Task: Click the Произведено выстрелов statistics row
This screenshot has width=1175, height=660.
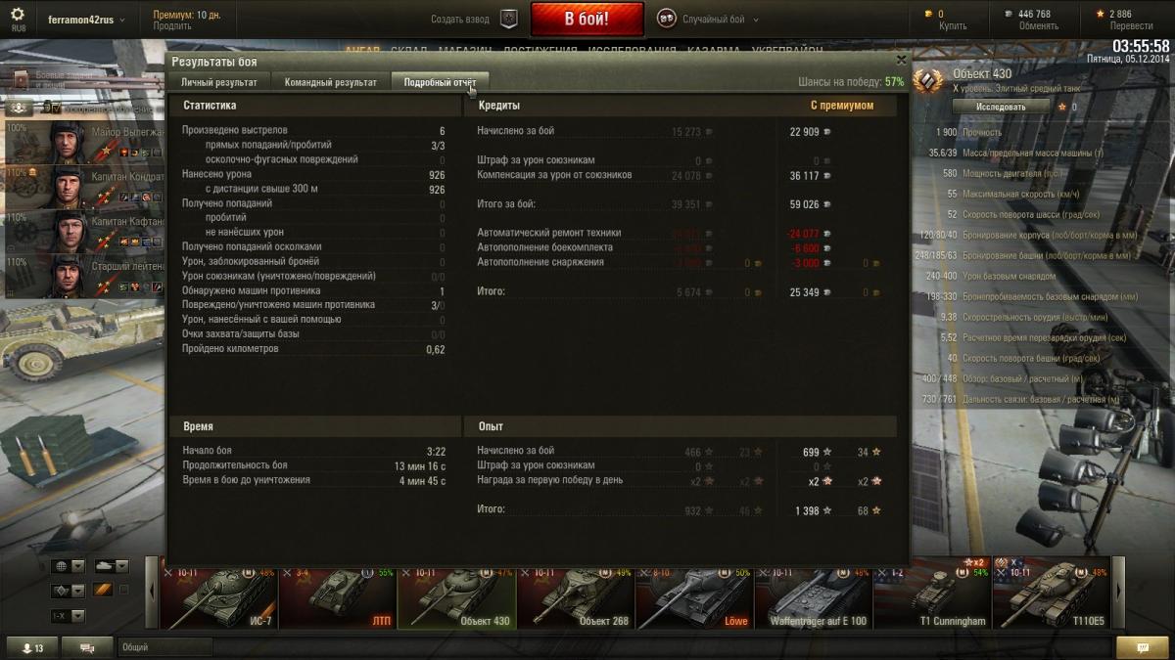Action: [313, 131]
